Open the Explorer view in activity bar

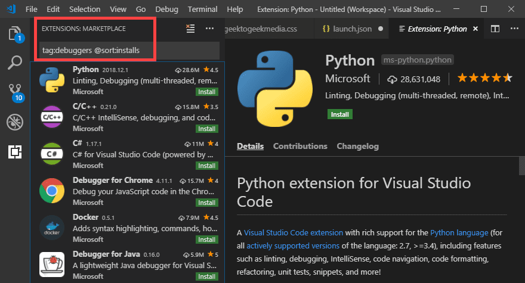pos(14,33)
